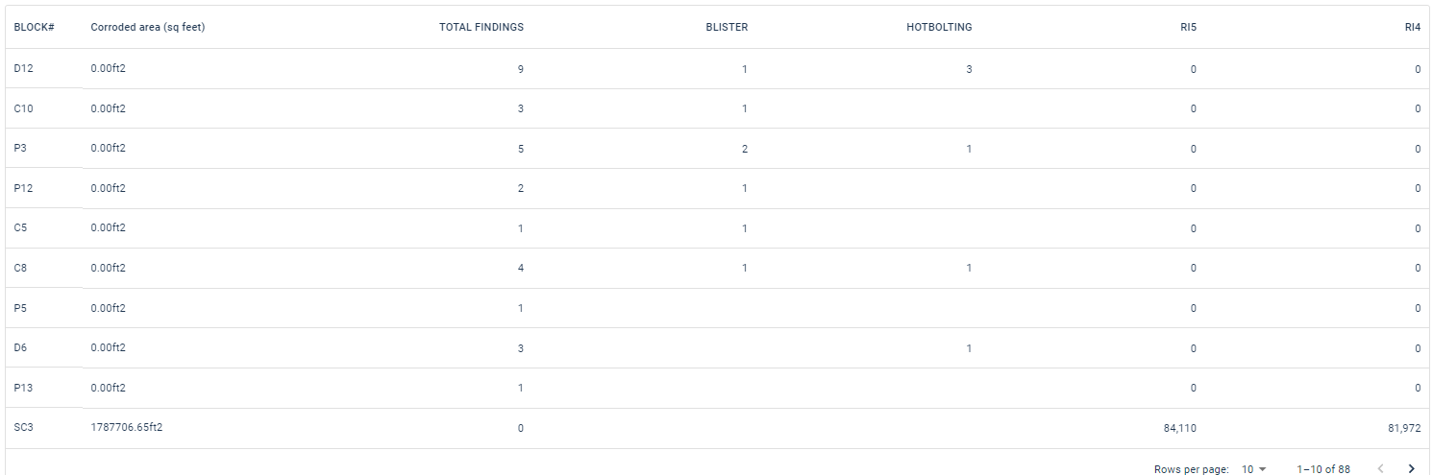Click the 81,972 RI4 value
Viewport: 1433px width, 475px height.
tap(1403, 428)
